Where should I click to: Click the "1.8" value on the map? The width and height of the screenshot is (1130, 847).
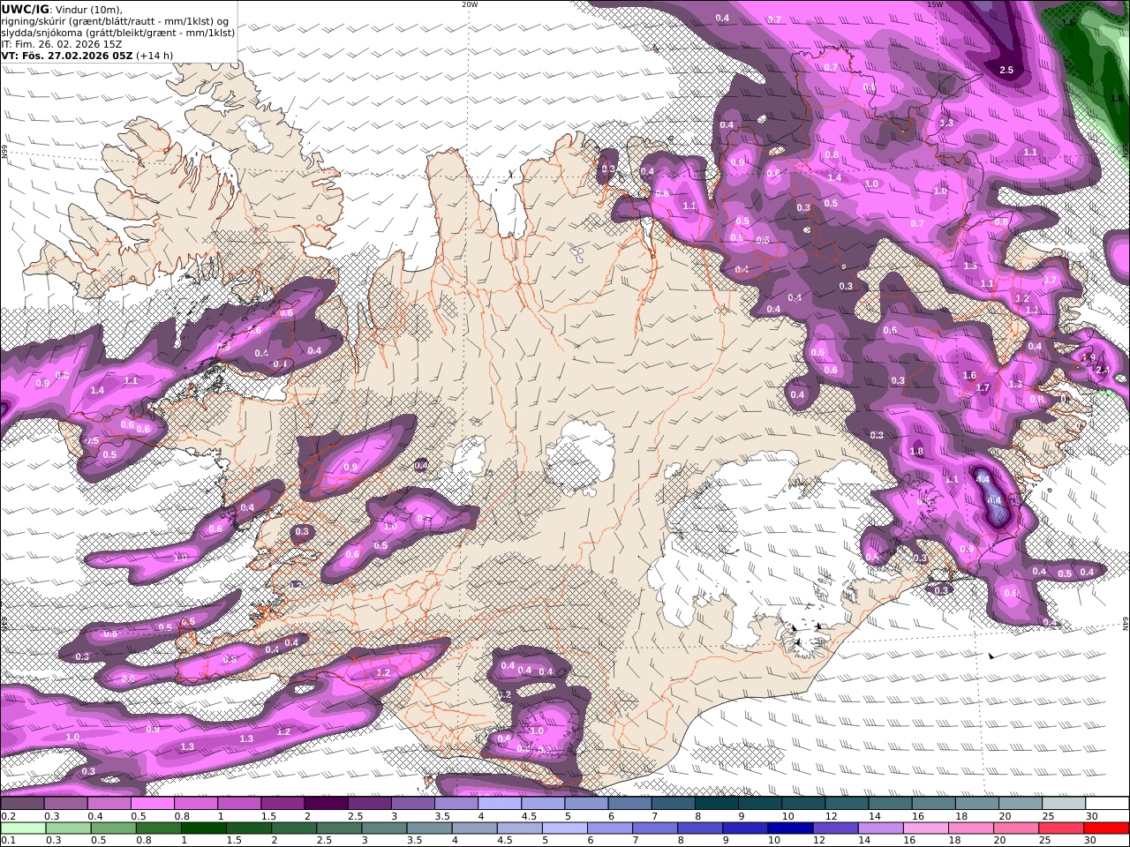916,451
